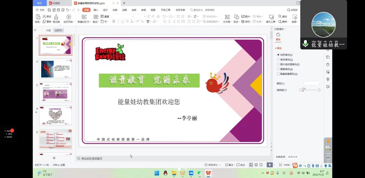The height and width of the screenshot is (178, 365).
Task: Select slide 3 thumbnail in panel
Action: [x=55, y=92]
